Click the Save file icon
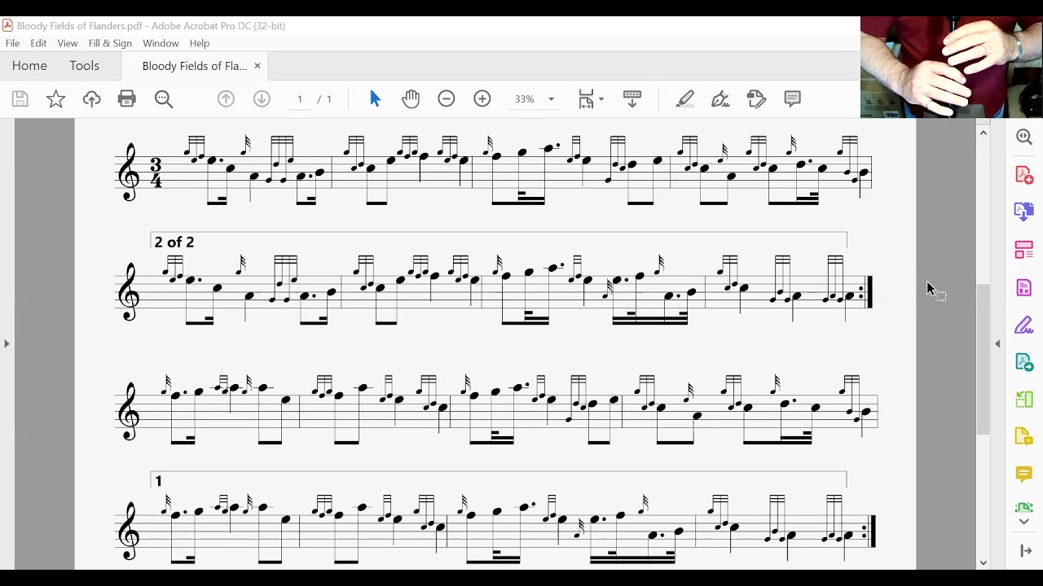The height and width of the screenshot is (586, 1043). 20,99
